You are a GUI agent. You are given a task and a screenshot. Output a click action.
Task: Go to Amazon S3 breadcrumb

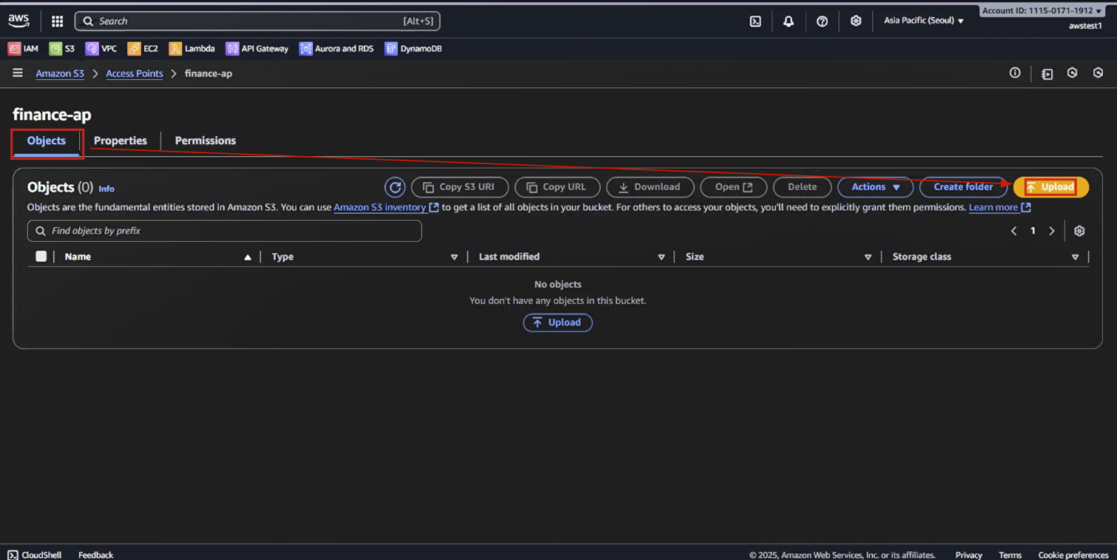(60, 74)
